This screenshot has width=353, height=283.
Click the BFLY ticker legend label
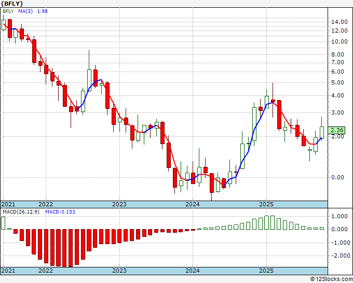[x=8, y=11]
